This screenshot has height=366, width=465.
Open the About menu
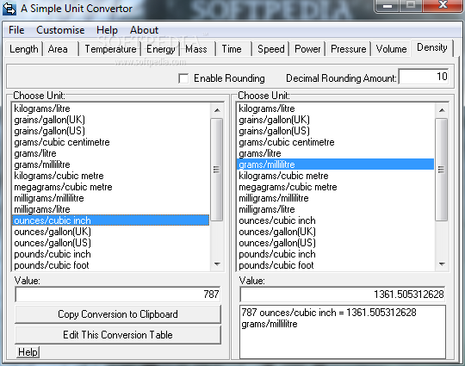pos(144,30)
